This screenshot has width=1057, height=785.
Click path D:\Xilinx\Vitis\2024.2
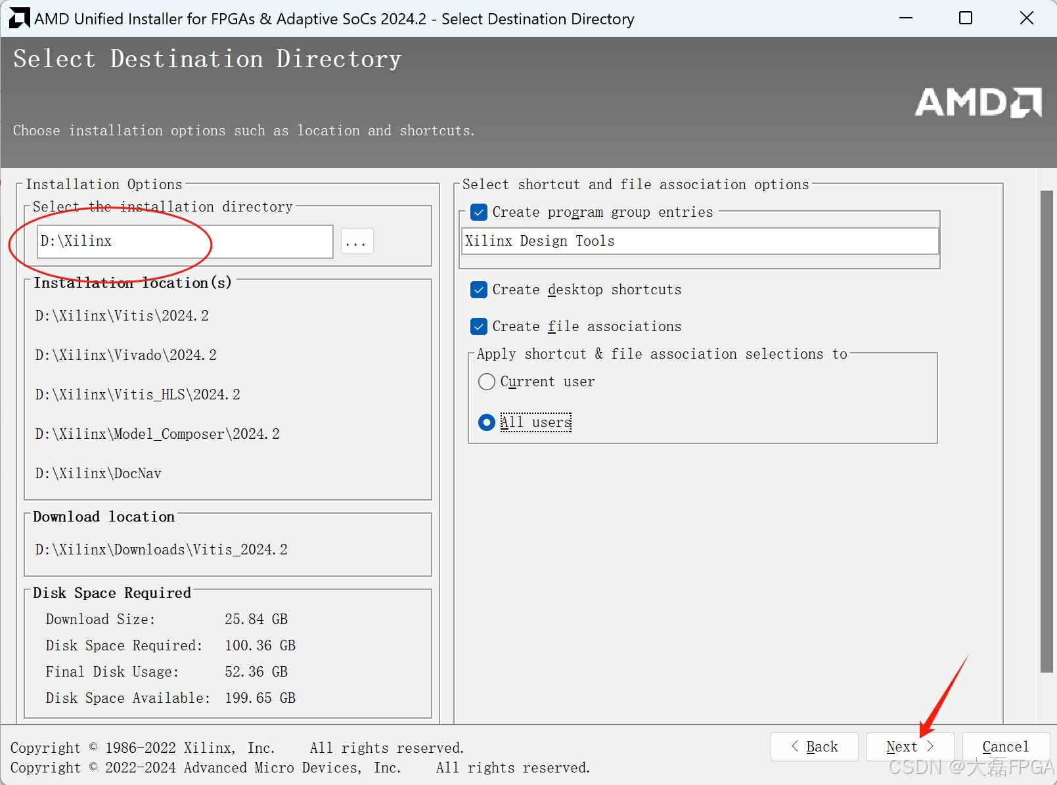(122, 316)
